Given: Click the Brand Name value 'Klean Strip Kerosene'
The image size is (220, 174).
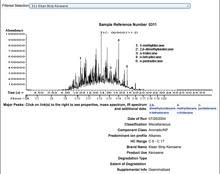Looking at the screenshot, I should point(165,147).
